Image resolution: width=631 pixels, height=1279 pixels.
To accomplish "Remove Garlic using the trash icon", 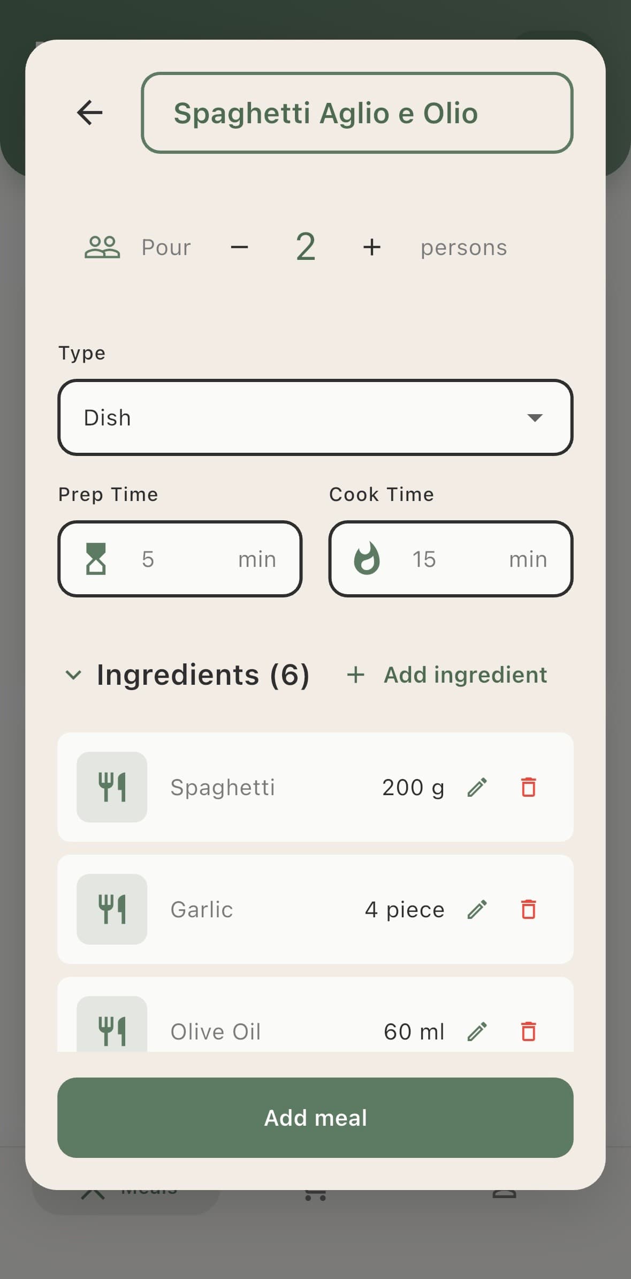I will [x=528, y=909].
